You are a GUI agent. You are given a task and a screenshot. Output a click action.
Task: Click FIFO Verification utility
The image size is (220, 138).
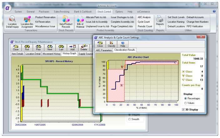tap(195, 26)
